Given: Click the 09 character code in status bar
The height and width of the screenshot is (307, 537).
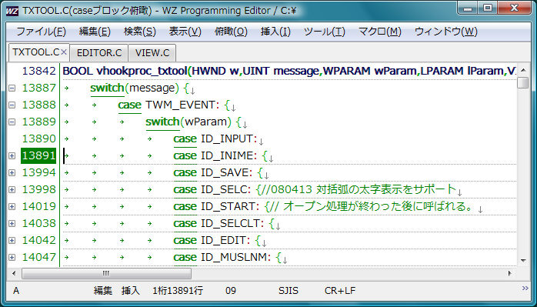Looking at the screenshot, I should point(231,291).
